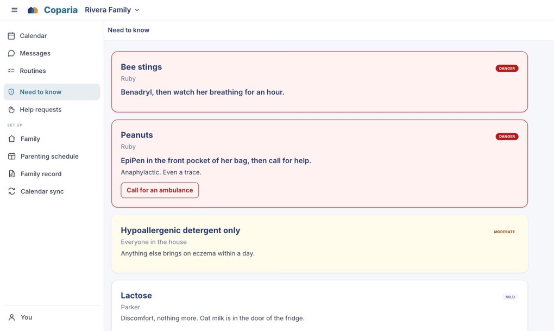Click the Calendar sync arrows icon
Viewport: 554px width, 331px height.
(x=11, y=191)
